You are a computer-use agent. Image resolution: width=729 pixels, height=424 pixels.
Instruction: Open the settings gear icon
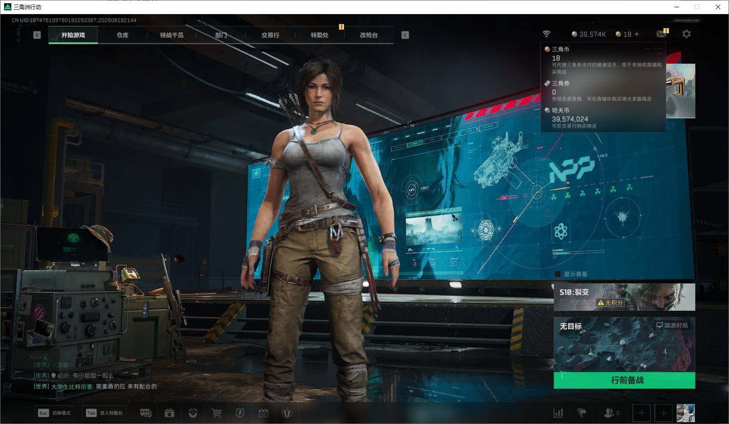coord(686,34)
